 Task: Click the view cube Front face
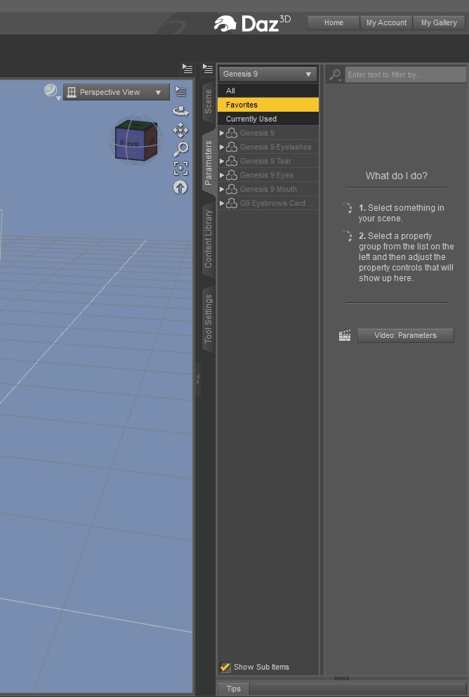point(129,144)
